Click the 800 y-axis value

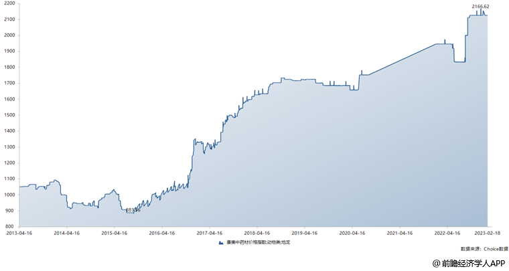coord(11,227)
